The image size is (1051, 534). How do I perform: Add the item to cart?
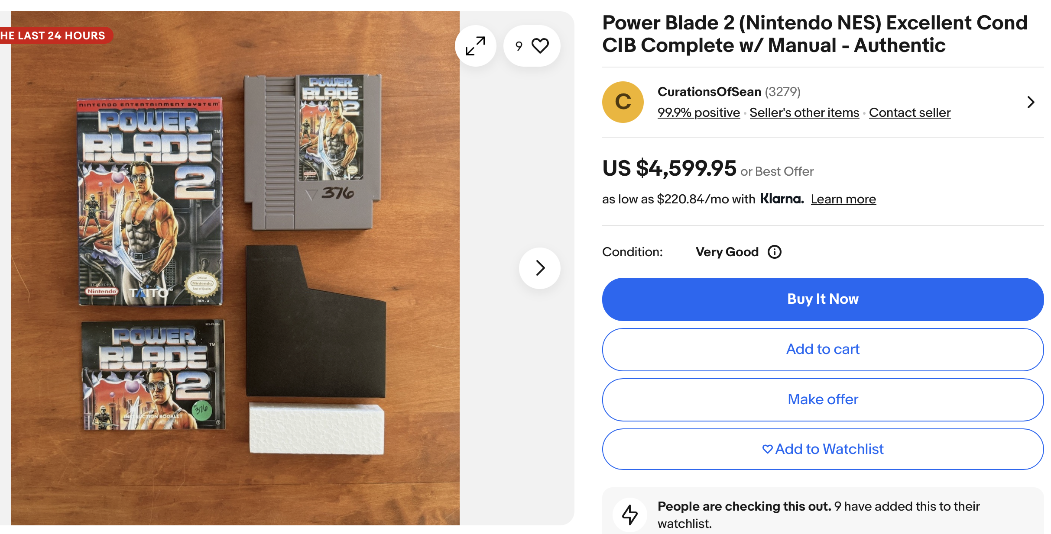tap(822, 349)
